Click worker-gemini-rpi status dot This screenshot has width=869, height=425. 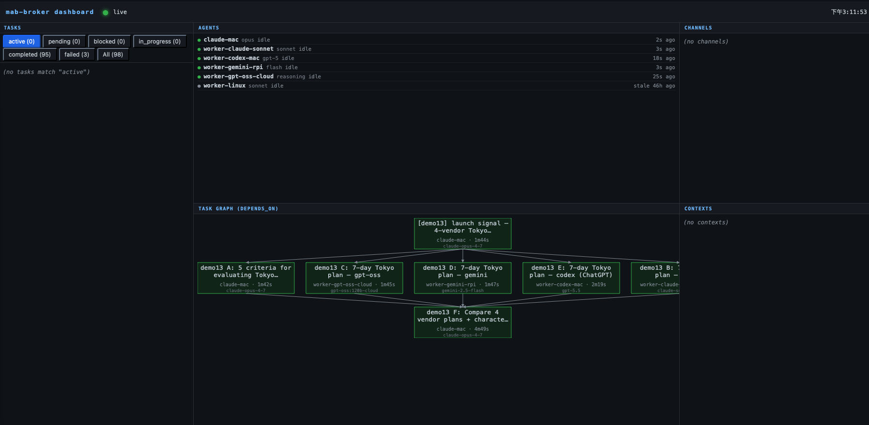[x=199, y=68]
